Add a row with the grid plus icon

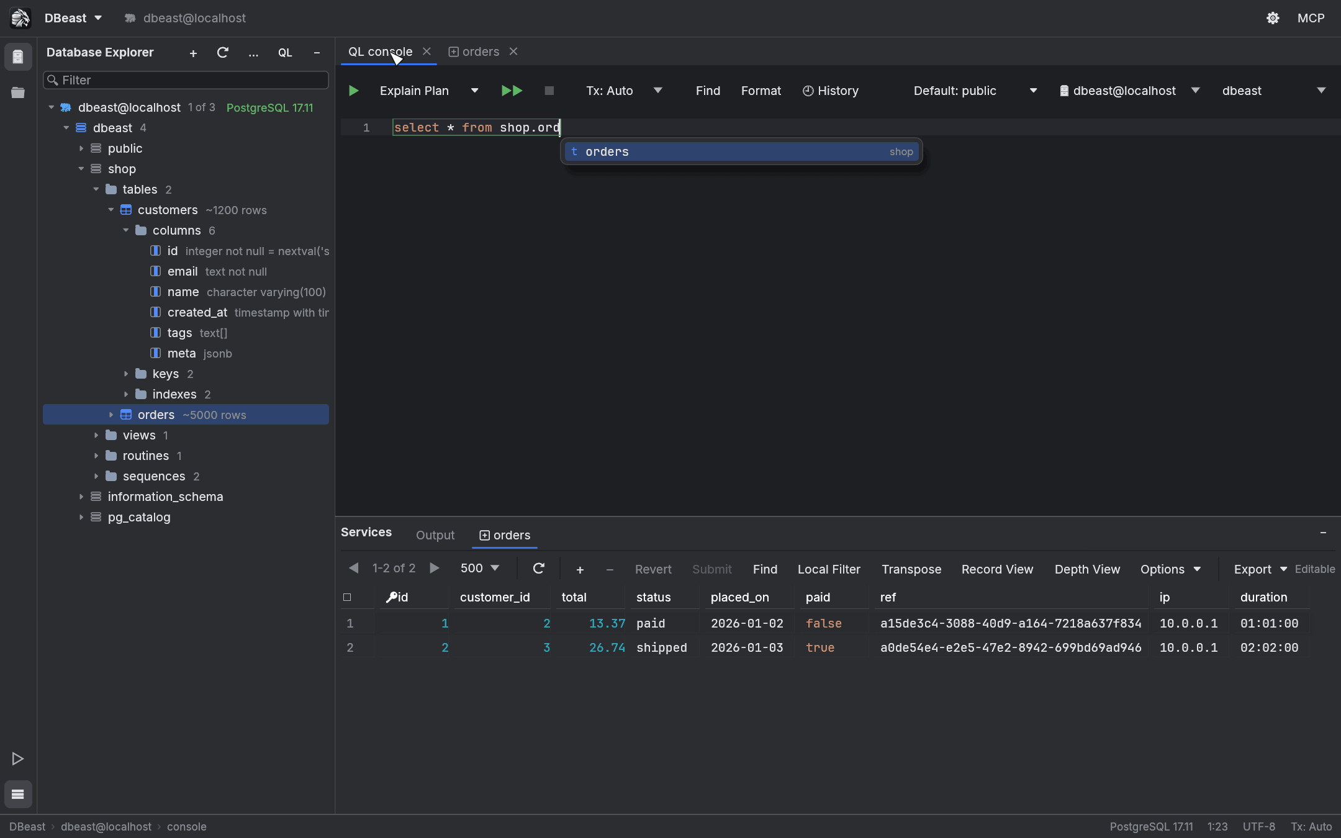[x=580, y=569]
